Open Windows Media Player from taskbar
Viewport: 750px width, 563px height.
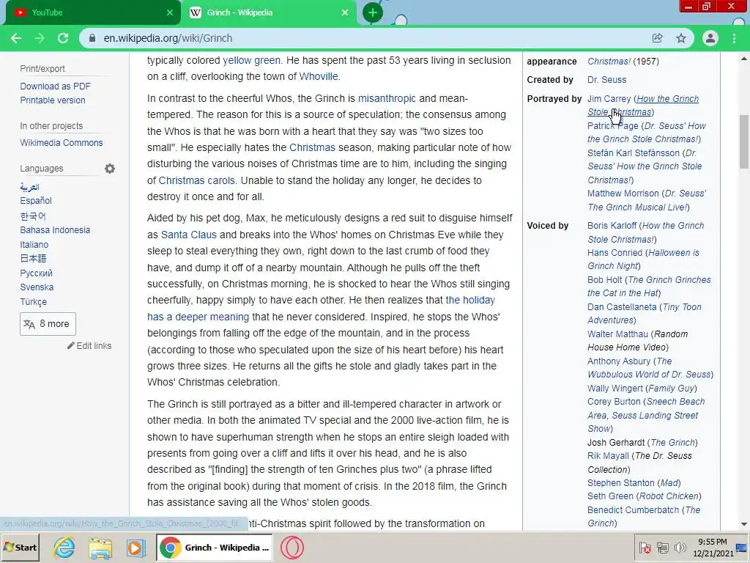135,548
